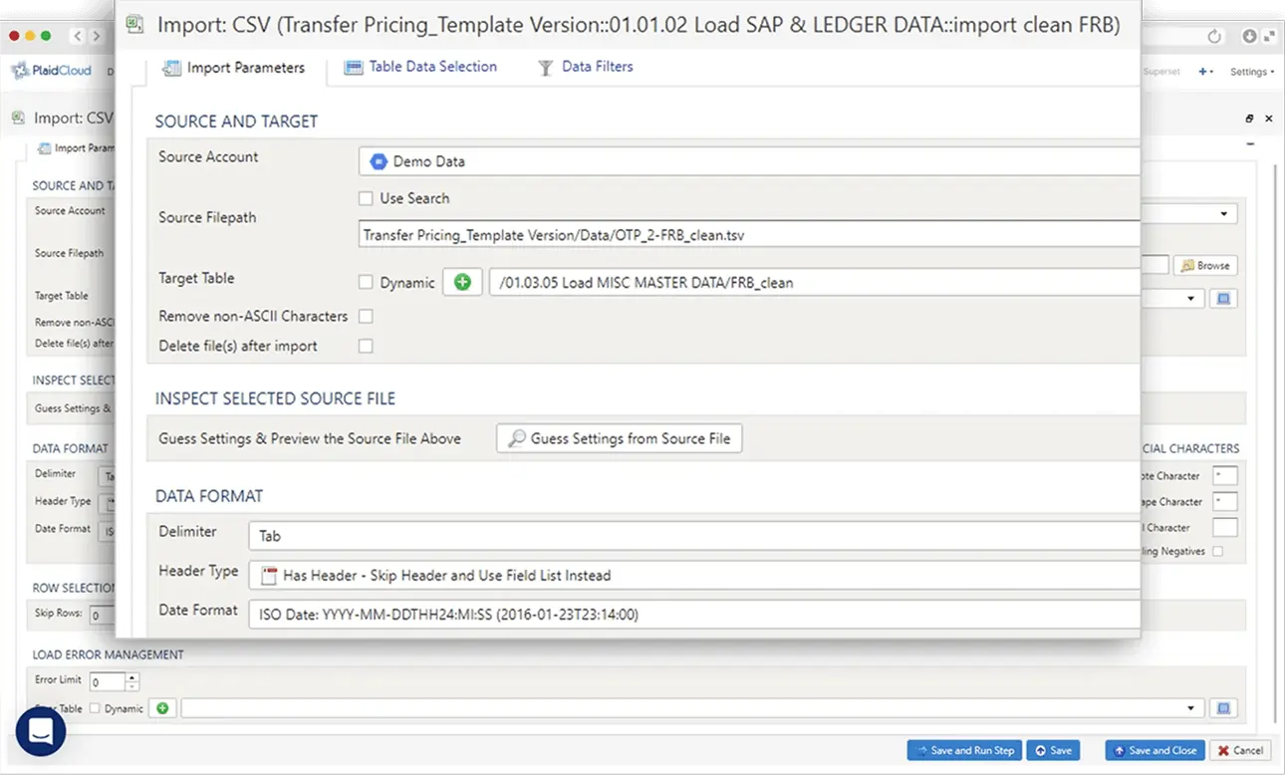Toggle Remove non-ASCII Characters checkbox
1285x775 pixels.
[366, 316]
